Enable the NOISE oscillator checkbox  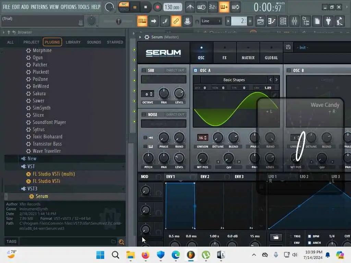[144, 114]
